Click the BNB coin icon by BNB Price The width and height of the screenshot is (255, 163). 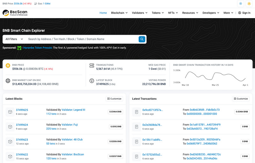8,66
